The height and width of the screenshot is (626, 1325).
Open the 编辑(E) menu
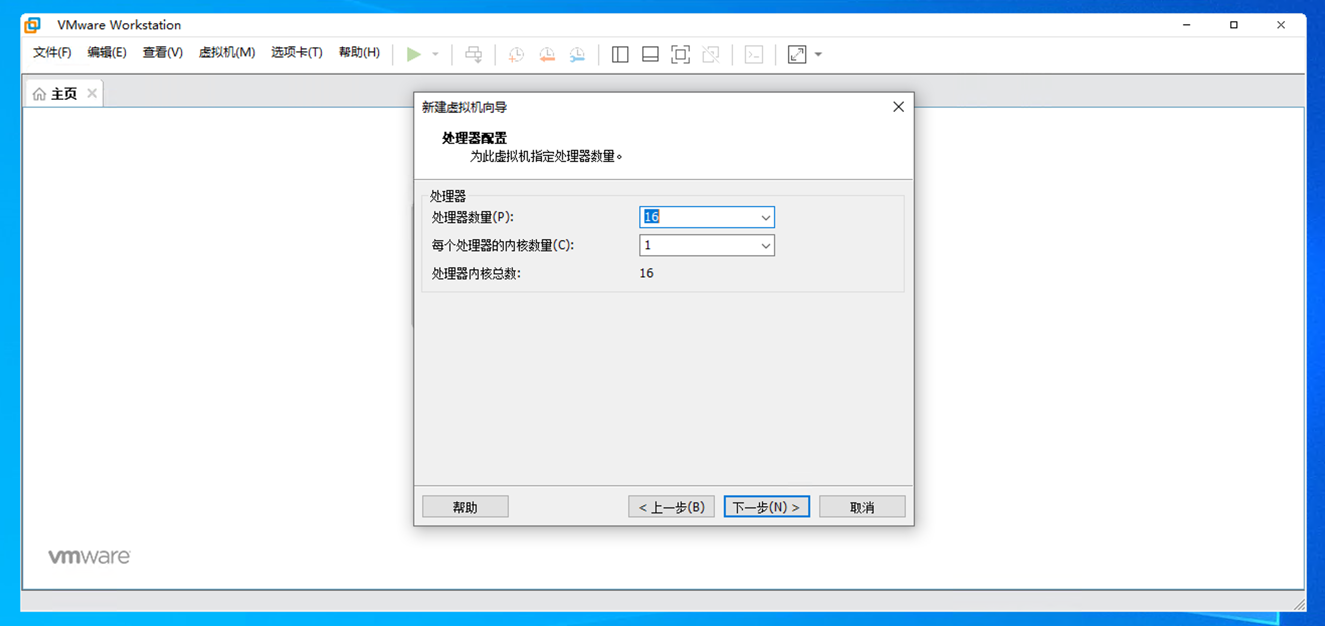pos(107,52)
